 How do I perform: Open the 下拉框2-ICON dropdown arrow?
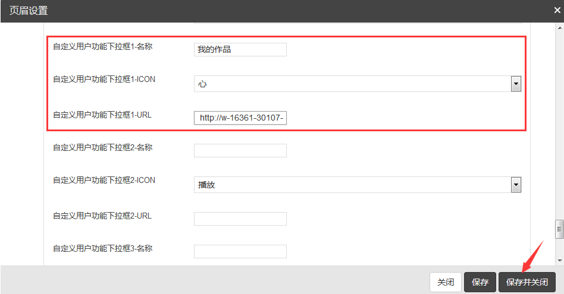[516, 185]
